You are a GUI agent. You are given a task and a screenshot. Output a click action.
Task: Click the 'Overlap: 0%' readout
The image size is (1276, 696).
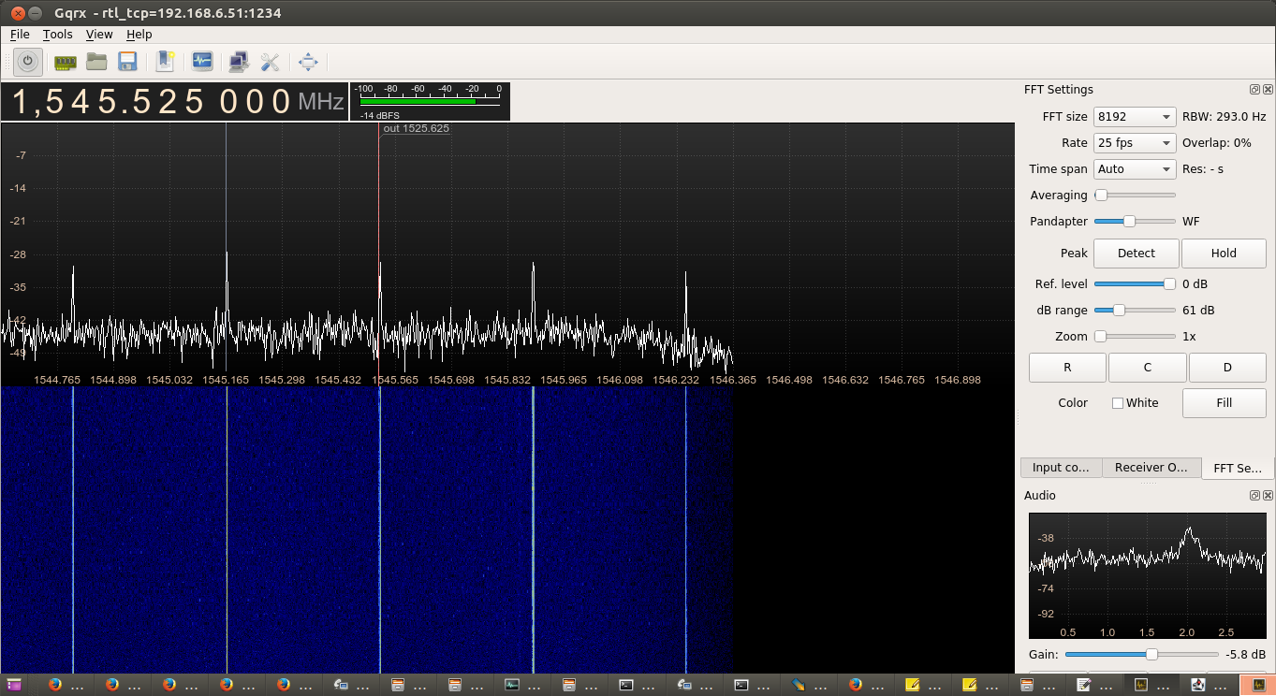click(1217, 143)
